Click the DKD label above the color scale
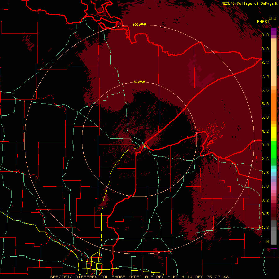The image size is (279, 279). [x=272, y=19]
